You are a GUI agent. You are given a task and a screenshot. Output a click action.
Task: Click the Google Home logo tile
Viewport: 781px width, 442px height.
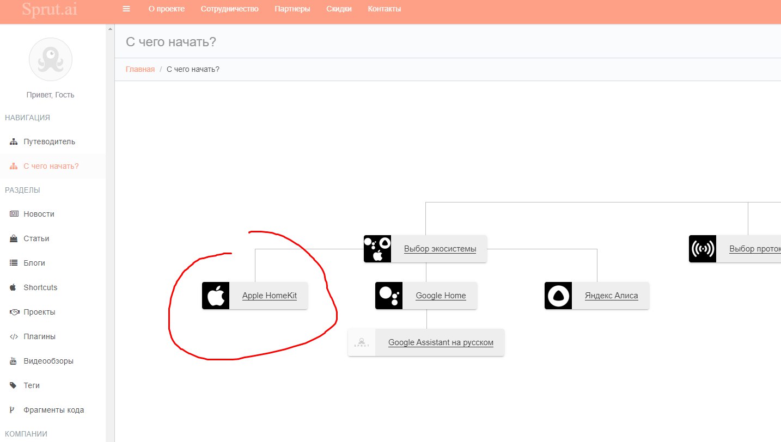[x=389, y=296]
